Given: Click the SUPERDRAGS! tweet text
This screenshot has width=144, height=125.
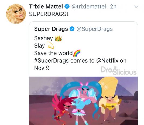Looking at the screenshot, I should (49, 14).
